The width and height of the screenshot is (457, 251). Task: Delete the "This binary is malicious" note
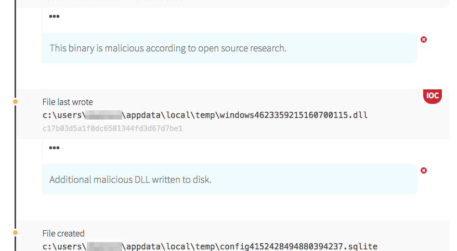424,39
